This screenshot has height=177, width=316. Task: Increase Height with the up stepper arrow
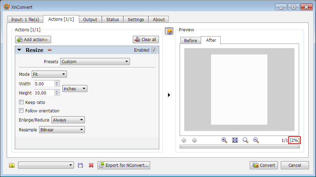click(57, 91)
